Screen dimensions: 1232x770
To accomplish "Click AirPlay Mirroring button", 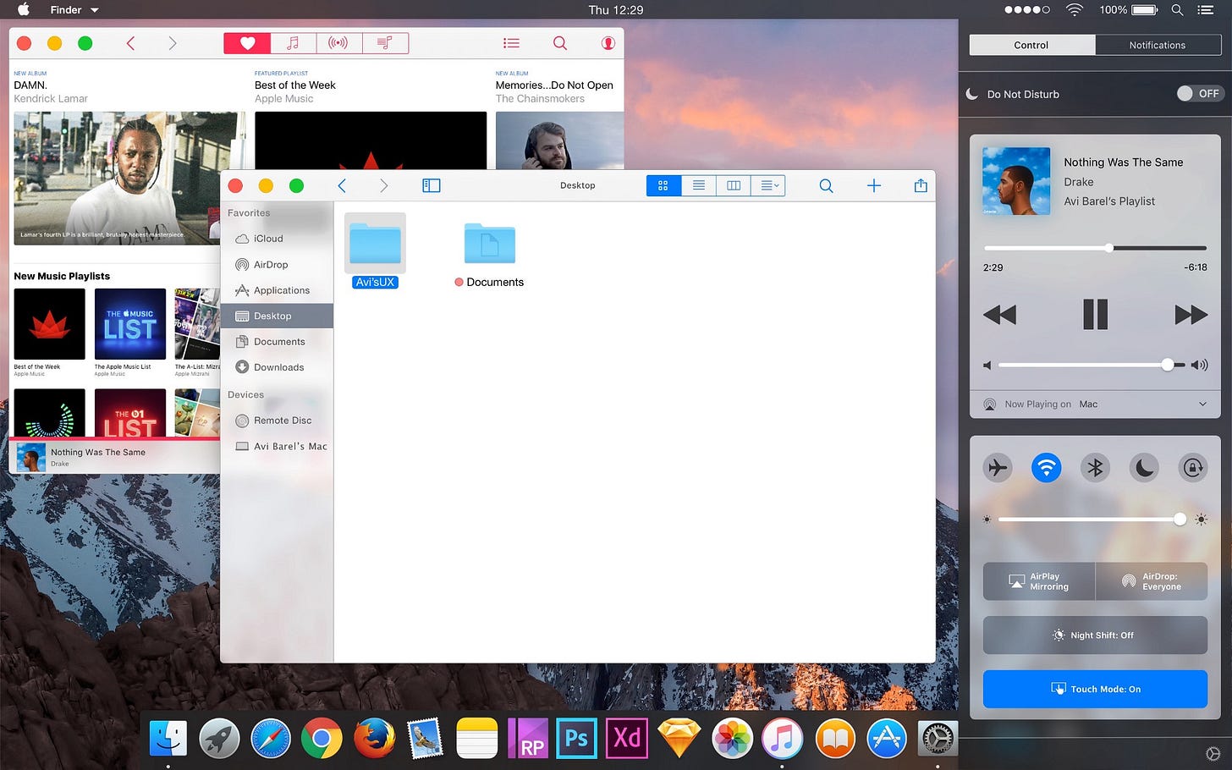I will click(x=1039, y=581).
